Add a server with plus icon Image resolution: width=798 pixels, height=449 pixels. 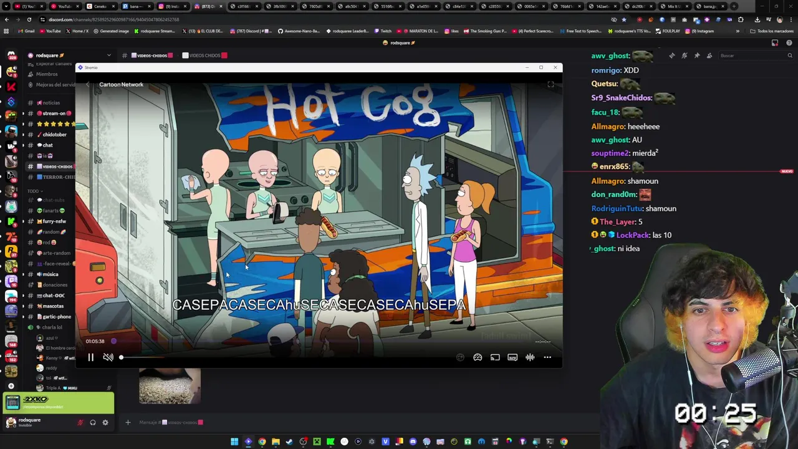click(11, 386)
